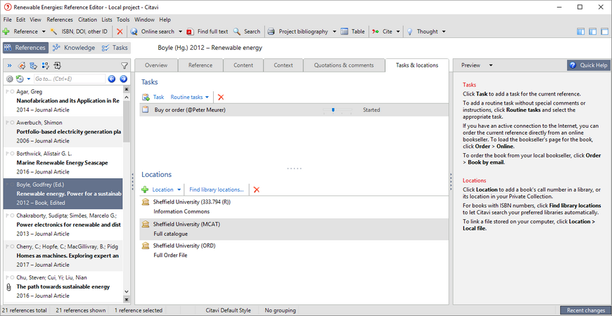Open the Project bibliography dropdown arrow

pyautogui.click(x=335, y=32)
